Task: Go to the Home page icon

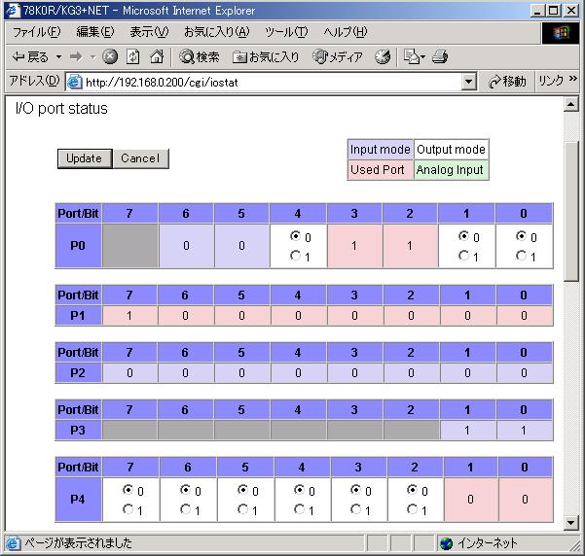Action: (157, 56)
